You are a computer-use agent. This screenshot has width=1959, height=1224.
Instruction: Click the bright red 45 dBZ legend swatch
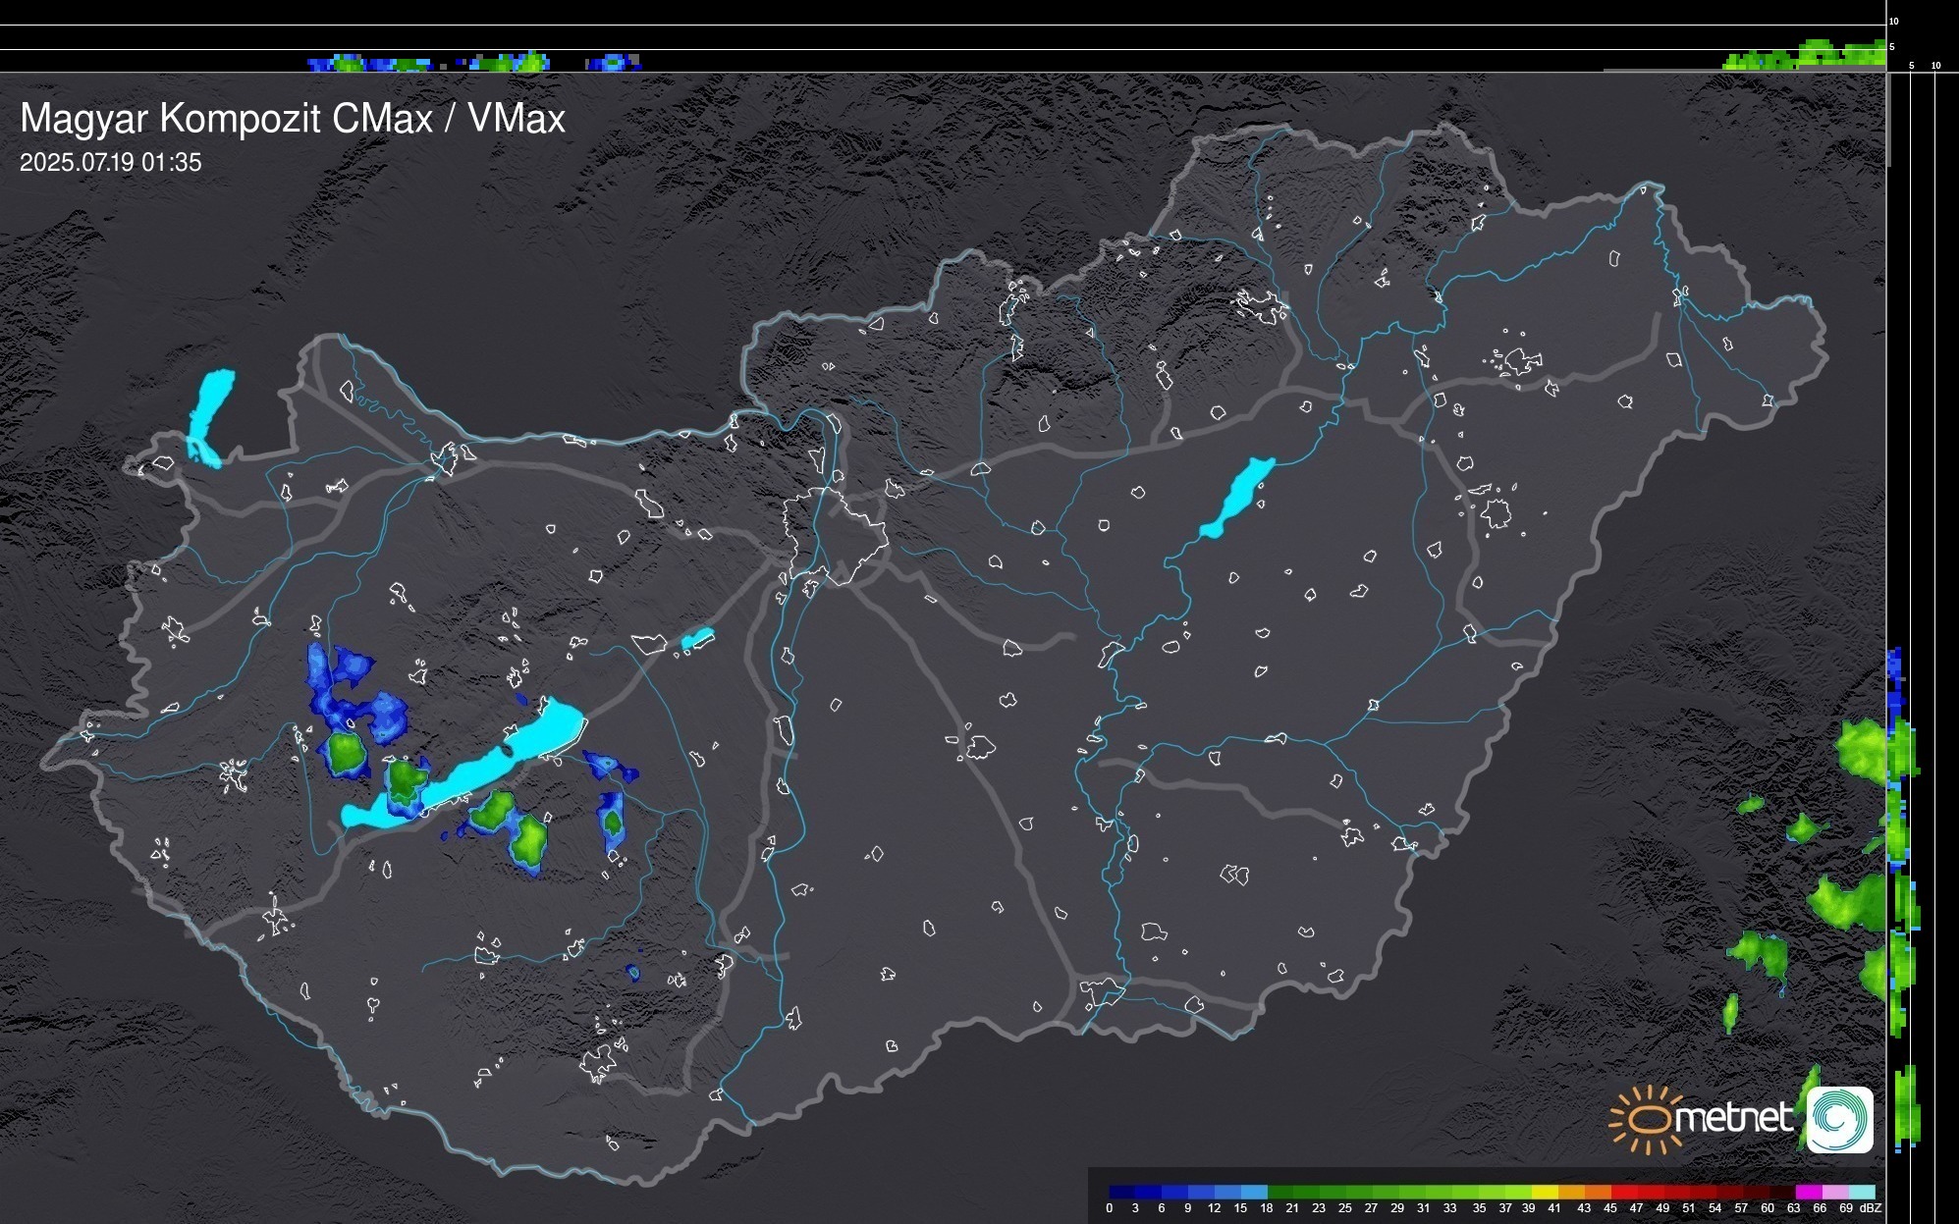pos(1623,1192)
